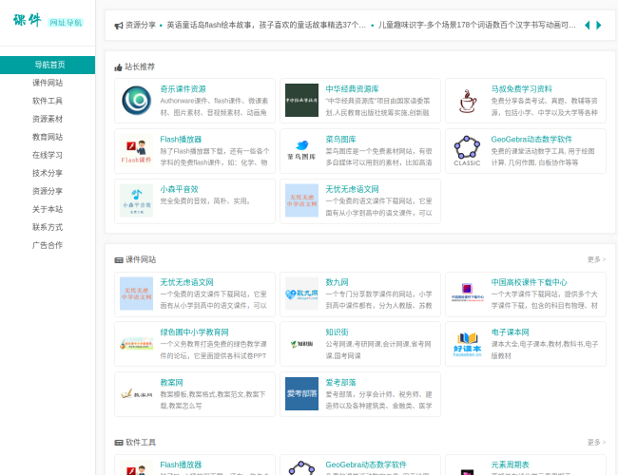Click the GeoGebra Classic pentagon icon in 站长推荐
Screen dimensions: 618x475
[x=468, y=151]
